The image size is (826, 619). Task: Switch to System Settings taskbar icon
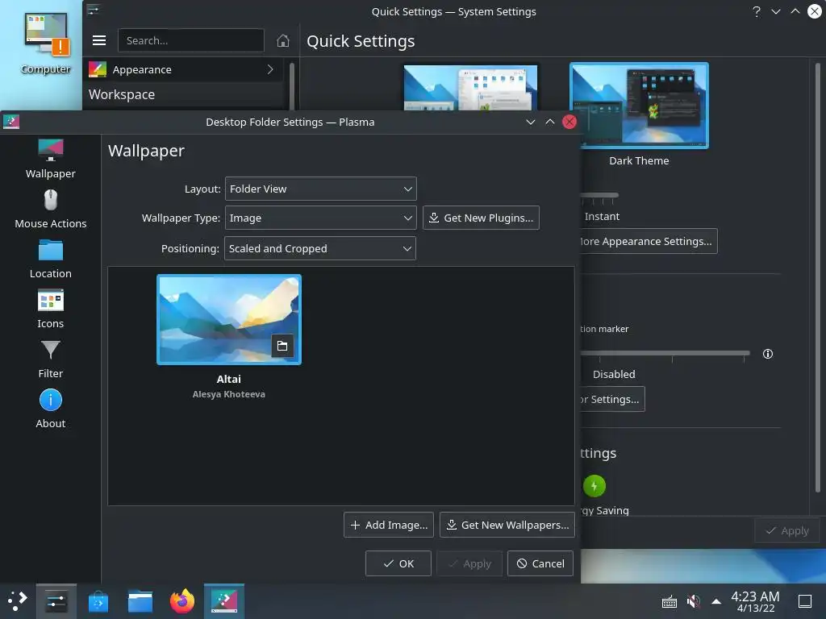coord(56,601)
